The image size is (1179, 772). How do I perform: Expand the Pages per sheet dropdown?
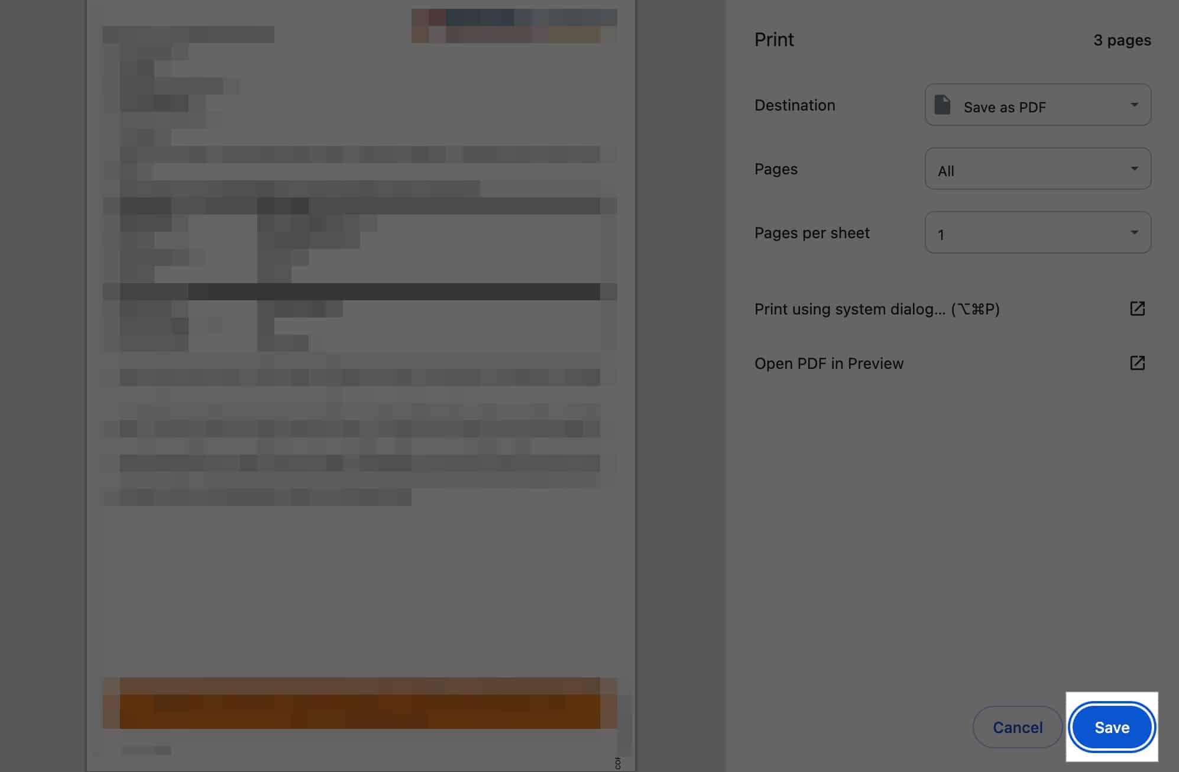(1037, 232)
